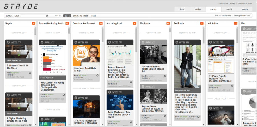257x127 pixels.
Task: Click Intel It plus on 10-Year-Old Meets Hillary card
Action: pyautogui.click(x=143, y=42)
